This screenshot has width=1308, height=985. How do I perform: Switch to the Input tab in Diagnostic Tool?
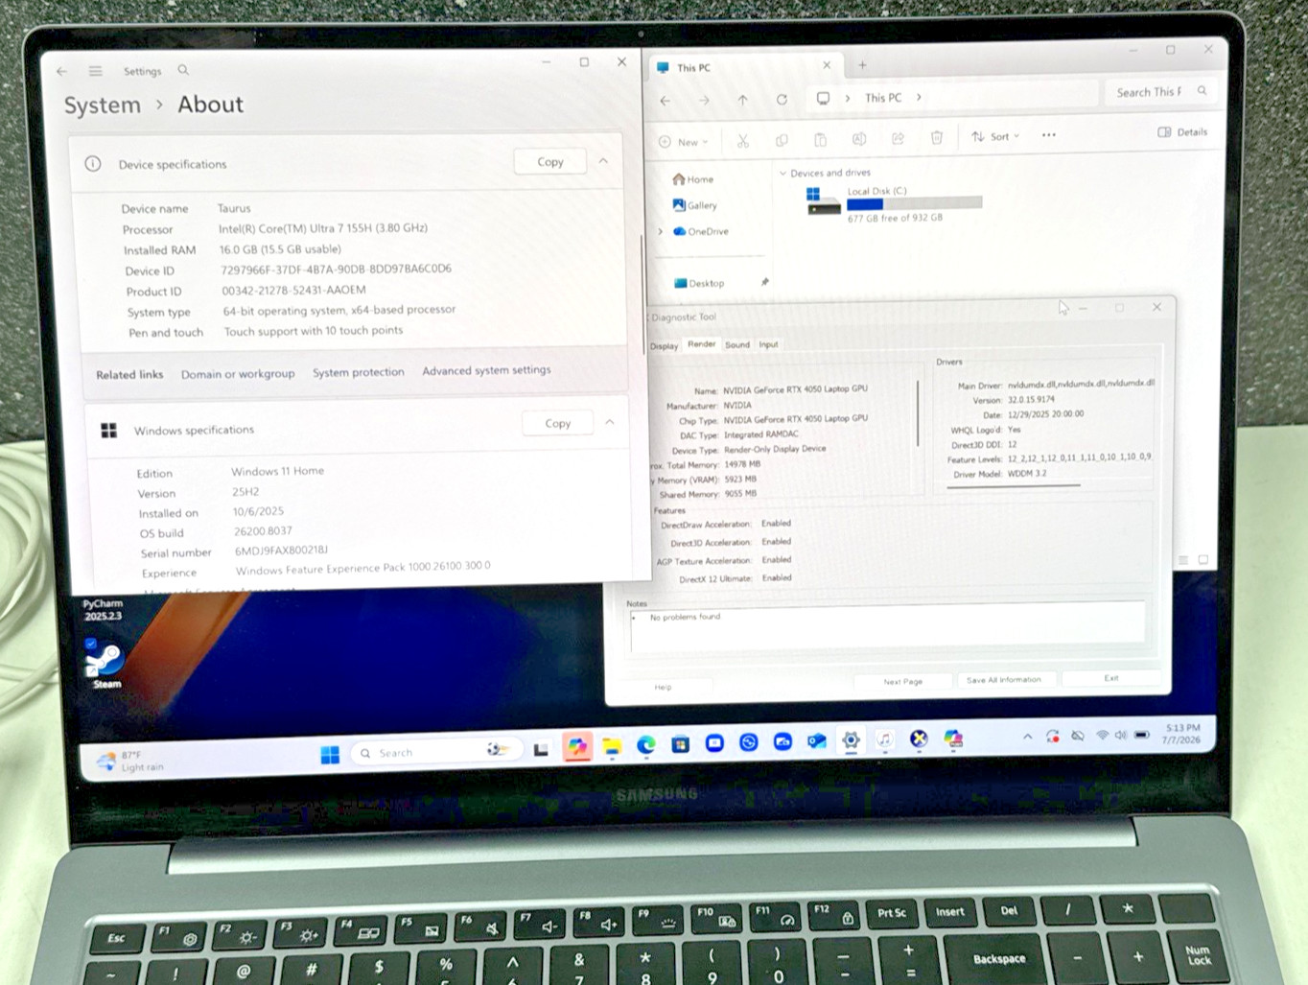click(x=768, y=344)
